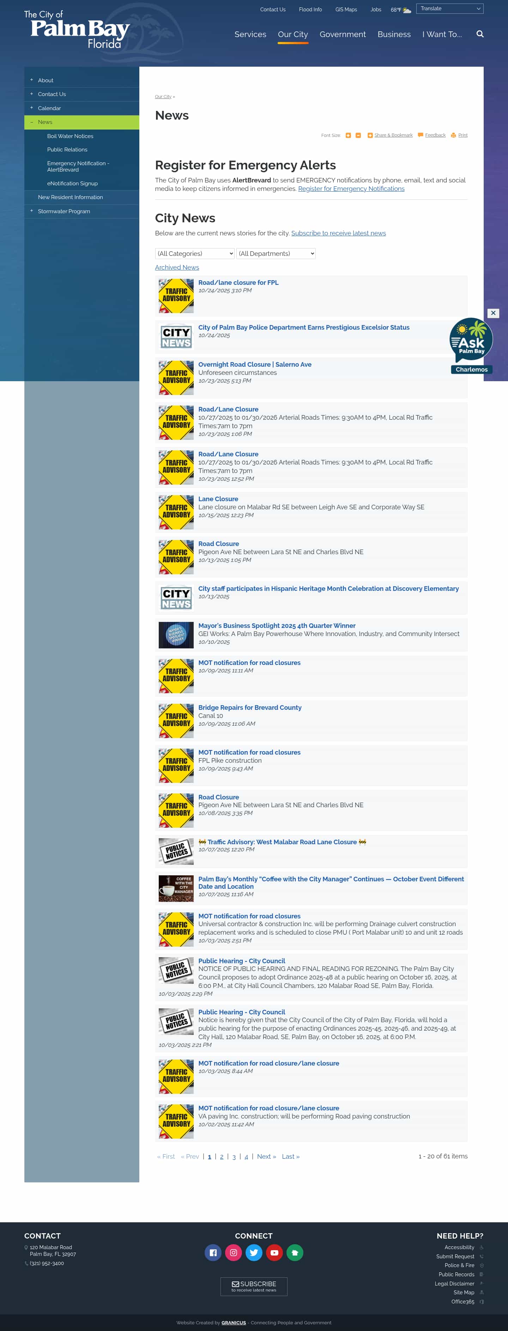Open the Archived News link
508x1331 pixels.
176,268
